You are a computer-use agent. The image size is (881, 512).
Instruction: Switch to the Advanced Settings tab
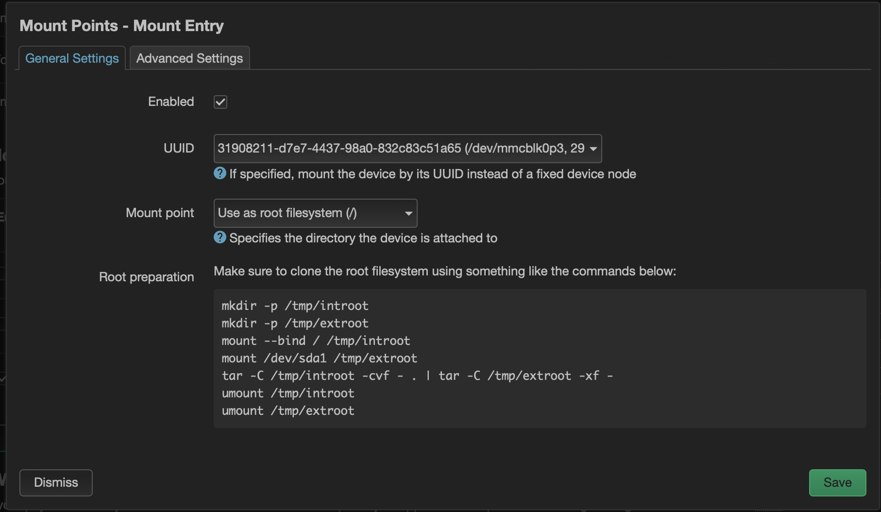tap(189, 58)
